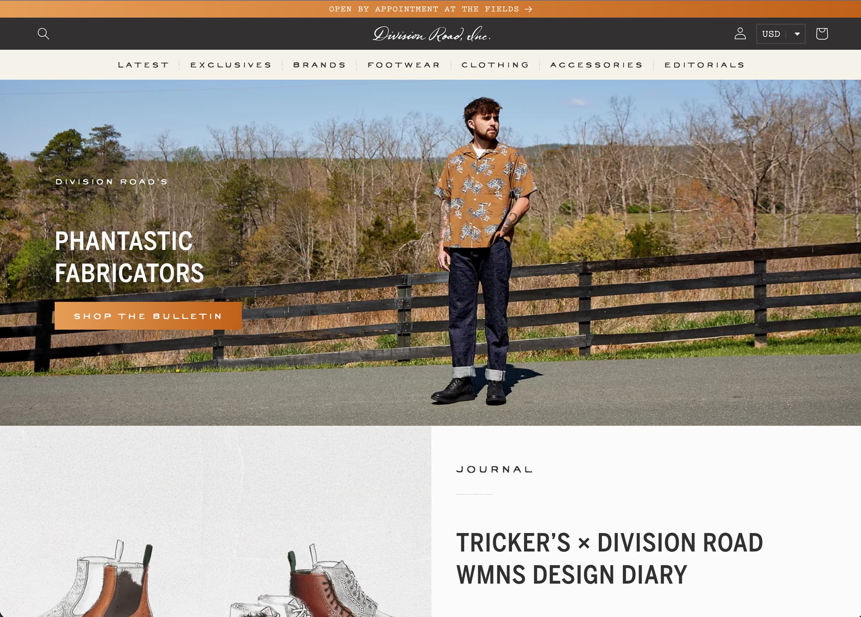Open the Tricker's × Division Road journal title
This screenshot has width=861, height=617.
(610, 558)
